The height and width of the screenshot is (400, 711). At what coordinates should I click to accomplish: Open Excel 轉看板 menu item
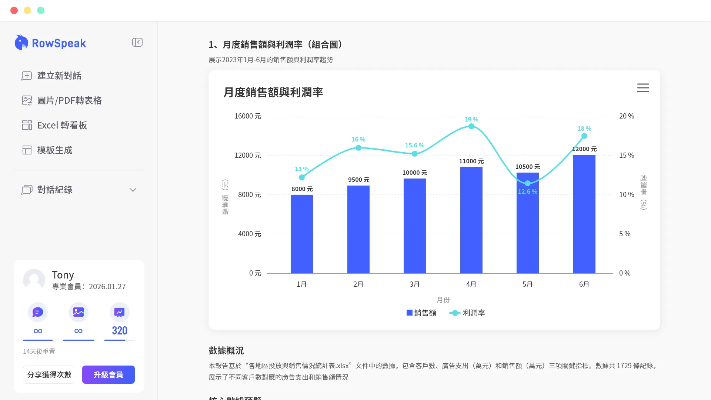[55, 125]
